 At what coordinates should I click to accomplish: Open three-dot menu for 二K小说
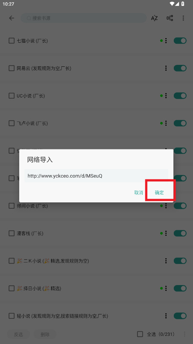[x=166, y=261]
